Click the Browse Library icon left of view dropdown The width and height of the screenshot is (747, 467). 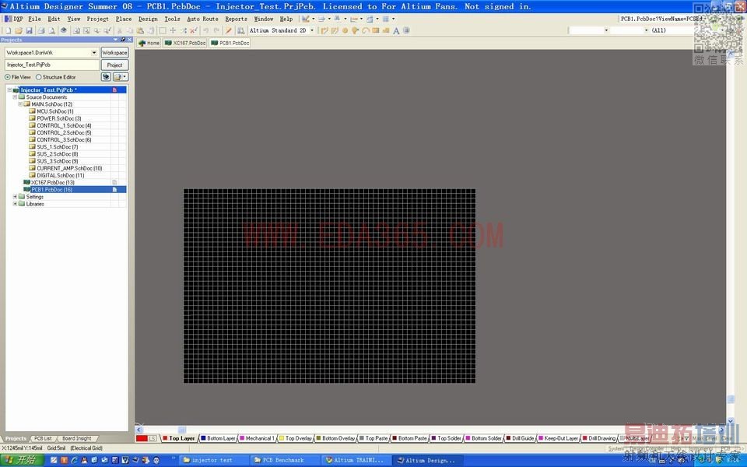[241, 30]
